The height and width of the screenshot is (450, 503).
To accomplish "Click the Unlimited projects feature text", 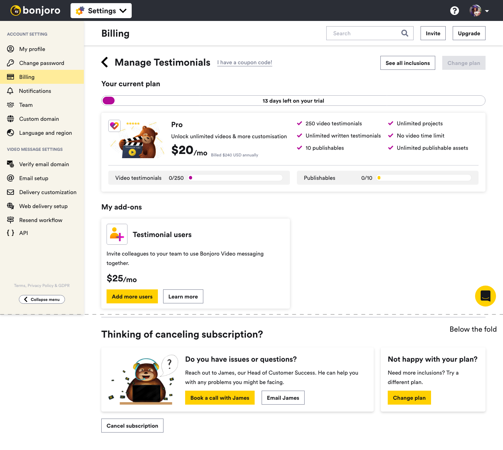I will [420, 123].
